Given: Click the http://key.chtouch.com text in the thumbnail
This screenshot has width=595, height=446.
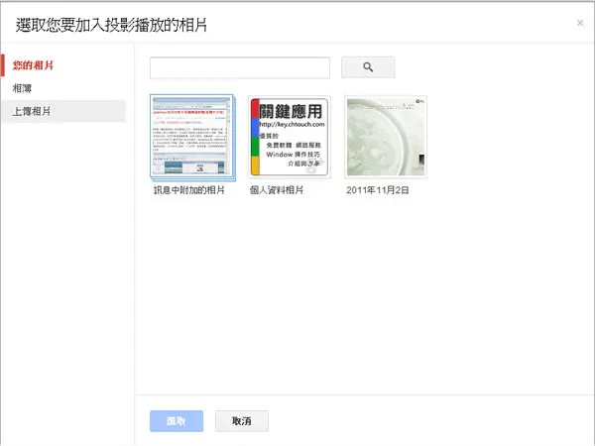Looking at the screenshot, I should click(292, 124).
